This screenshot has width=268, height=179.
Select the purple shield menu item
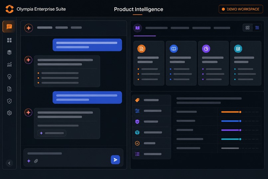151,122
